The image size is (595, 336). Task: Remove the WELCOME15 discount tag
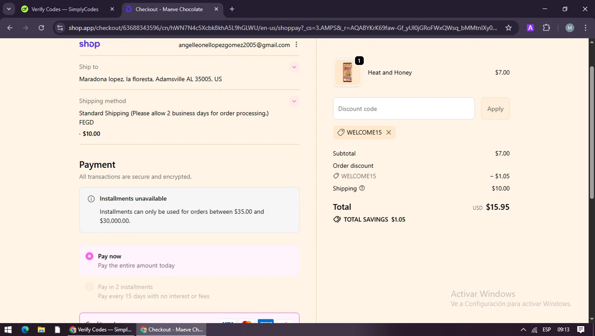pos(389,132)
